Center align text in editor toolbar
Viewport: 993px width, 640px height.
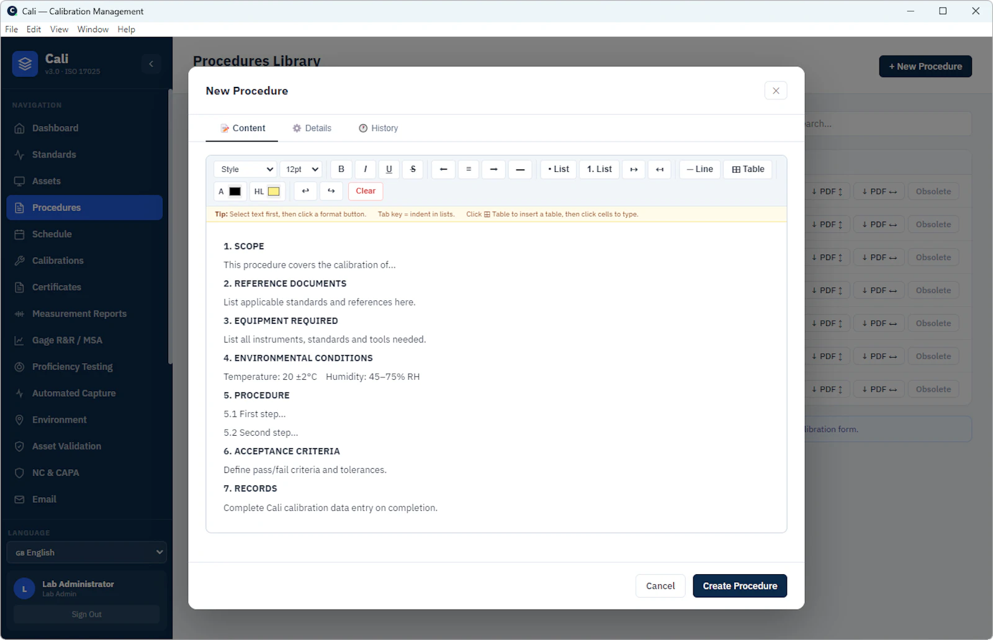click(469, 169)
